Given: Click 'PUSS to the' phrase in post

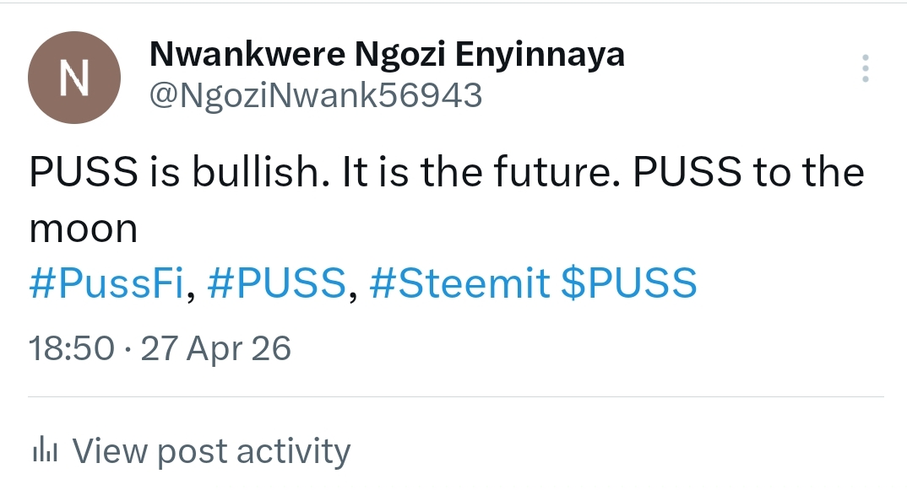Looking at the screenshot, I should coord(749,173).
